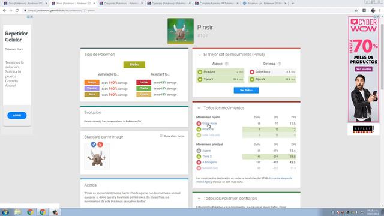Click the Fuego vulnerability type badge

click(x=92, y=82)
